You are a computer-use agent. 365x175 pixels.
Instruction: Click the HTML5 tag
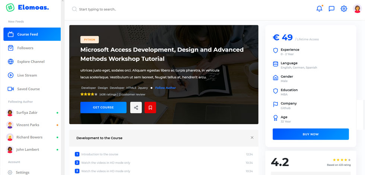pos(131,88)
